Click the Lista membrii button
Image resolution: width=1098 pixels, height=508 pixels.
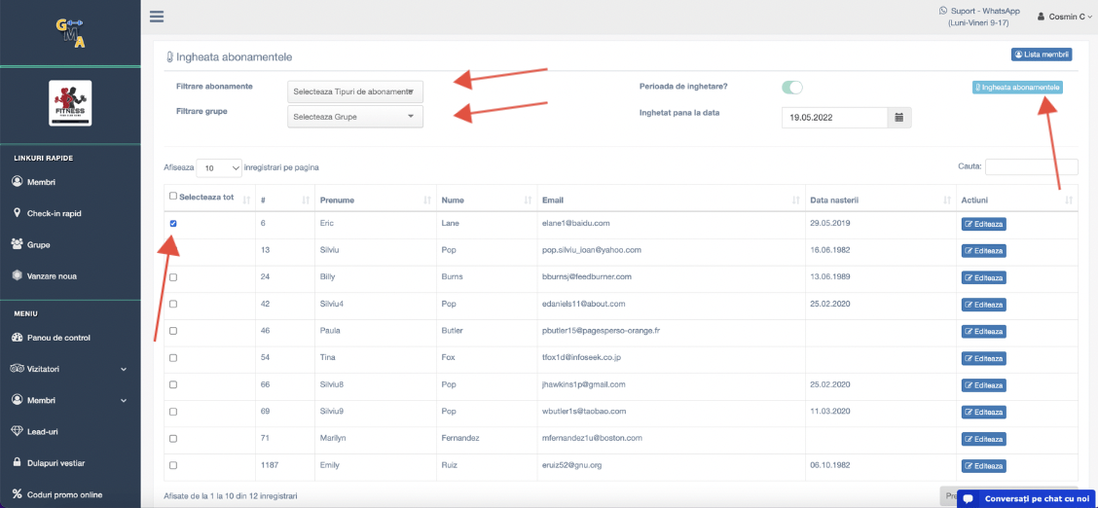pos(1042,54)
